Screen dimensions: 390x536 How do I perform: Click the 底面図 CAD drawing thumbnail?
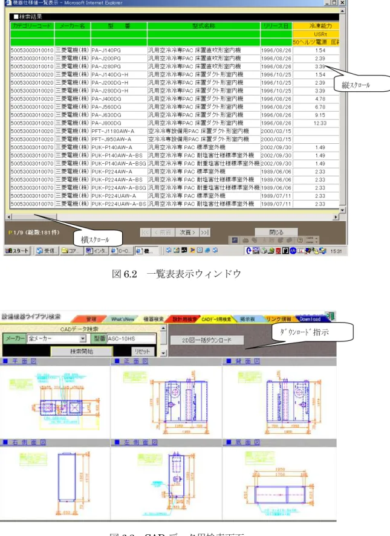point(279,483)
